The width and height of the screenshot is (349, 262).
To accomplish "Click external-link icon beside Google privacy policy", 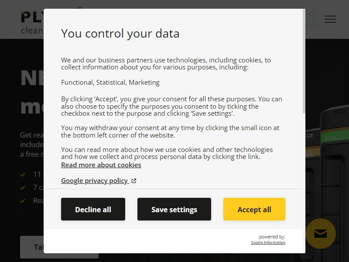I will 134,181.
